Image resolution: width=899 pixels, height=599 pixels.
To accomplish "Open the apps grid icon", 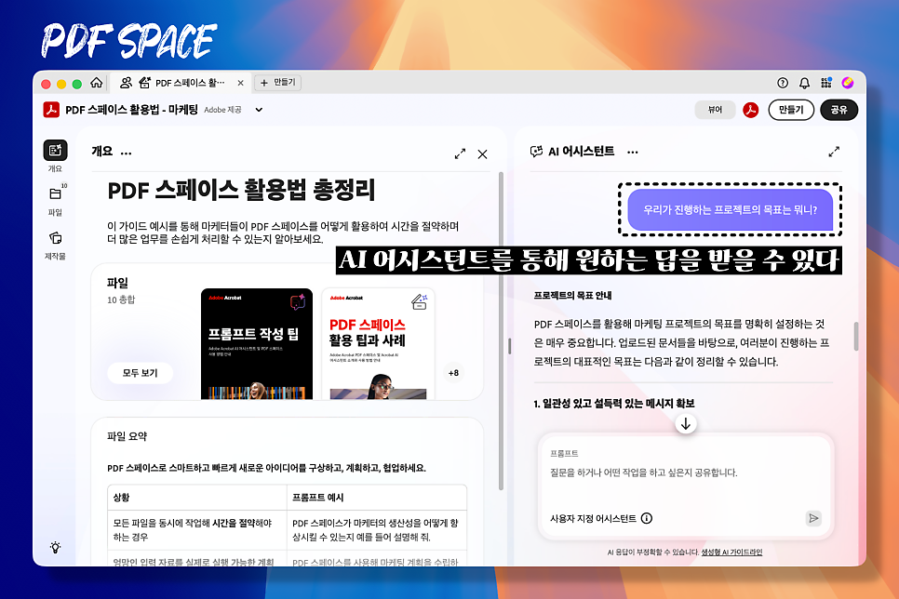I will pyautogui.click(x=826, y=83).
